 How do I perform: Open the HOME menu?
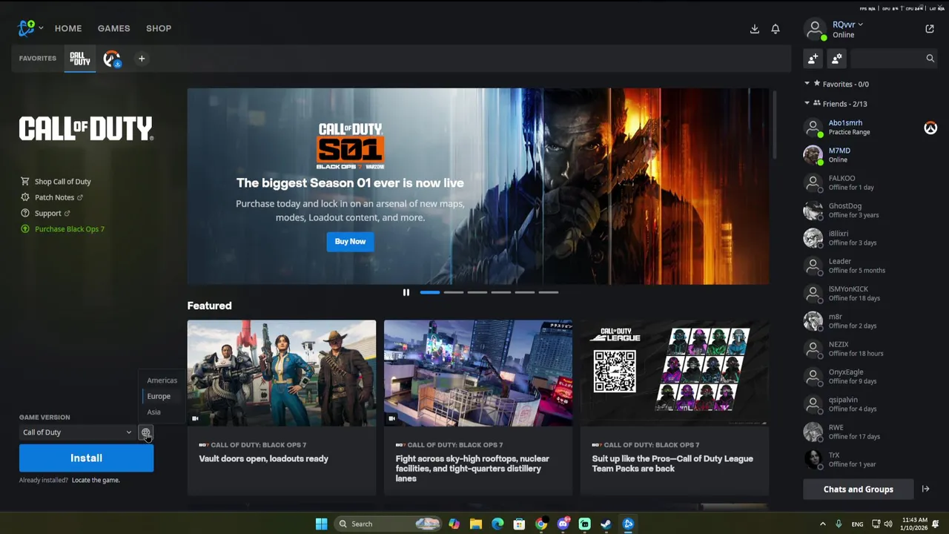coord(68,29)
